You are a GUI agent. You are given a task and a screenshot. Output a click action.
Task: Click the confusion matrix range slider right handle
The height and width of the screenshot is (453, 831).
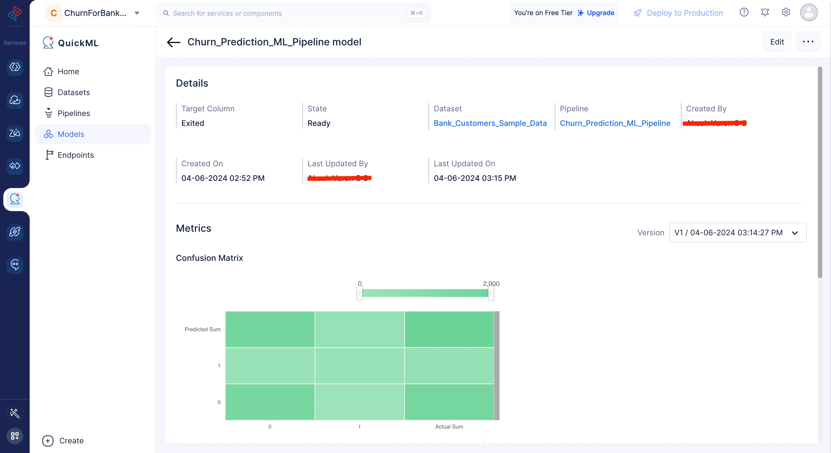click(491, 293)
